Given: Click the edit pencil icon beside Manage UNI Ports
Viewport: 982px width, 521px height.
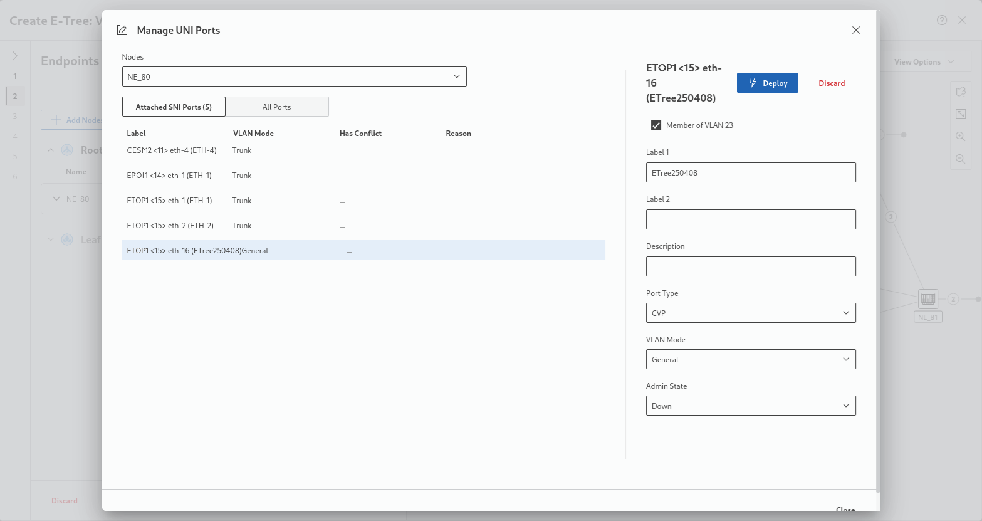Looking at the screenshot, I should point(122,31).
